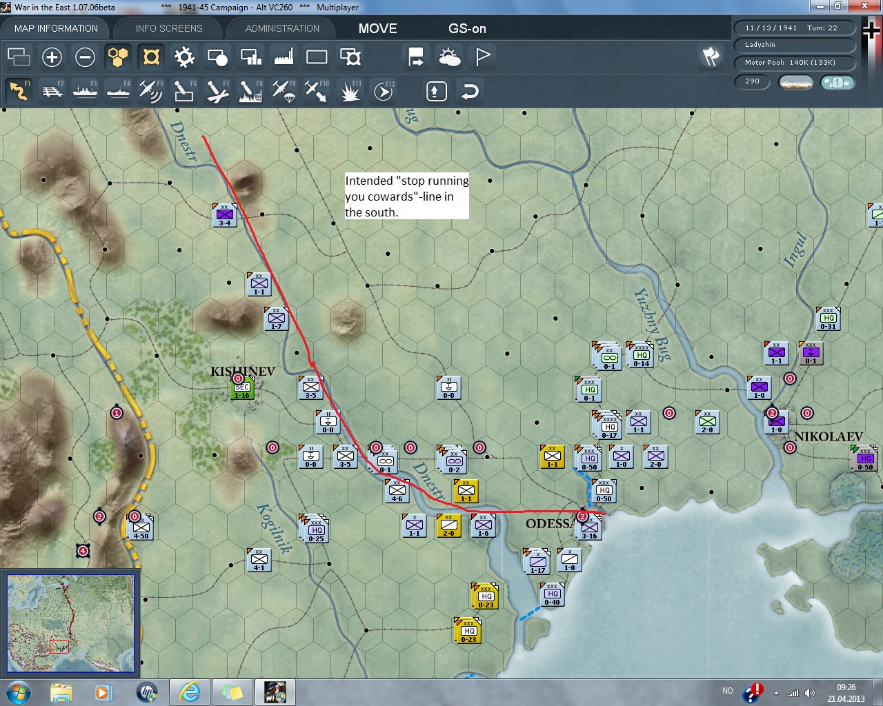
Task: Select Rail move mode F2 icon
Action: pyautogui.click(x=52, y=91)
